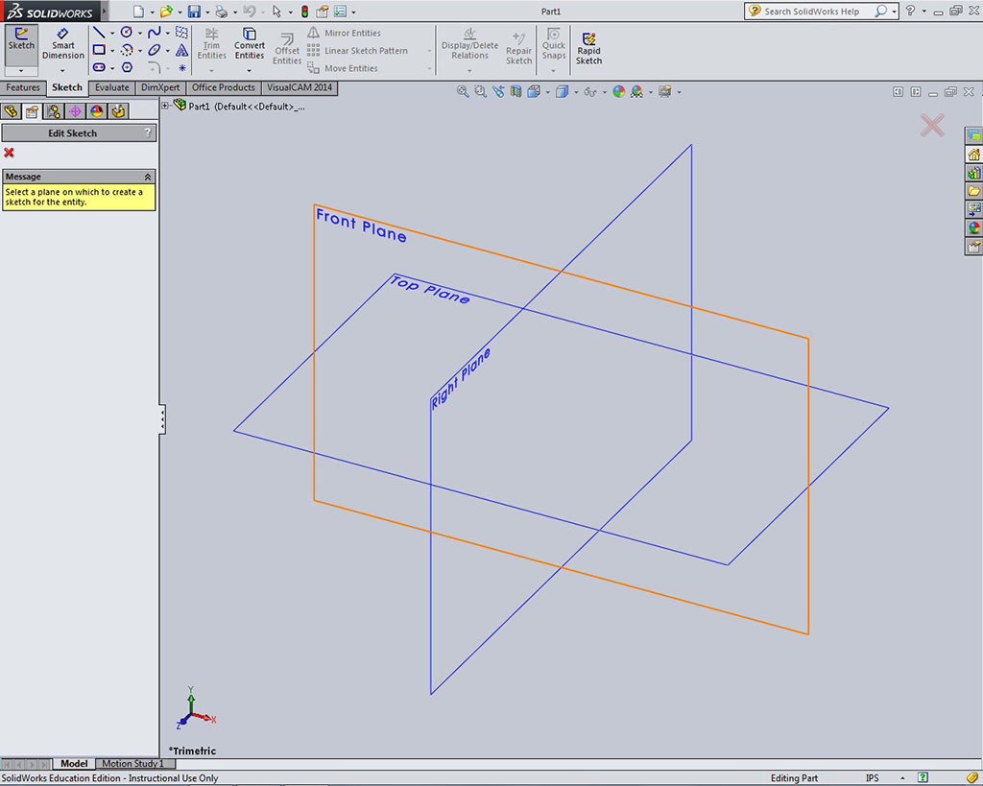The image size is (983, 786).
Task: Open the Evaluate tab
Action: pos(111,87)
